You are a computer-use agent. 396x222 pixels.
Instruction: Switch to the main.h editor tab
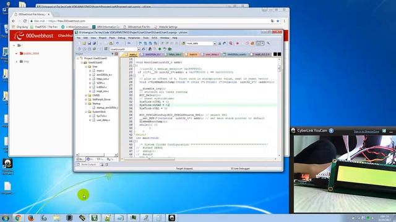(192, 54)
